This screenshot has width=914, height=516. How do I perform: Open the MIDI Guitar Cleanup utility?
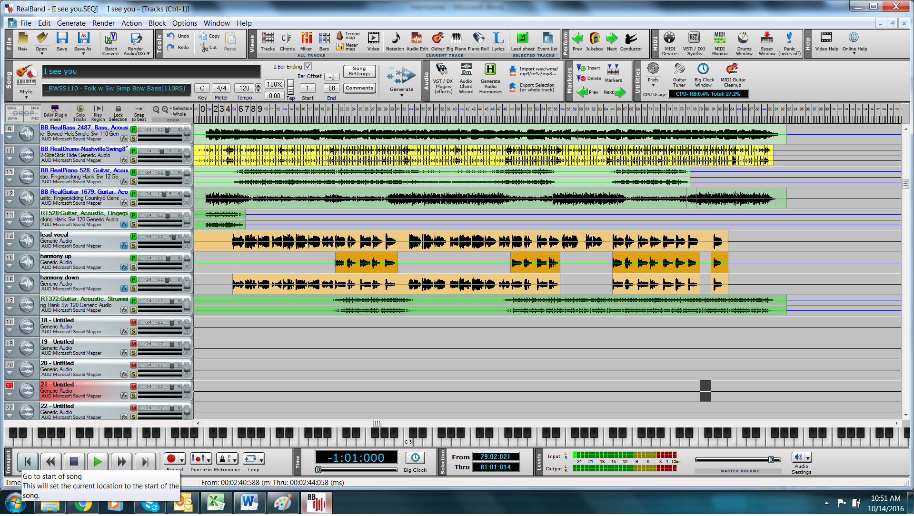pyautogui.click(x=733, y=76)
